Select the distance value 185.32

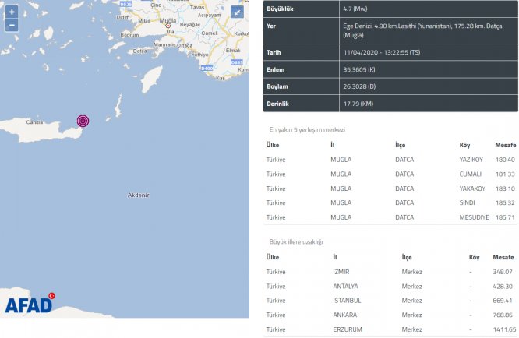pyautogui.click(x=505, y=202)
